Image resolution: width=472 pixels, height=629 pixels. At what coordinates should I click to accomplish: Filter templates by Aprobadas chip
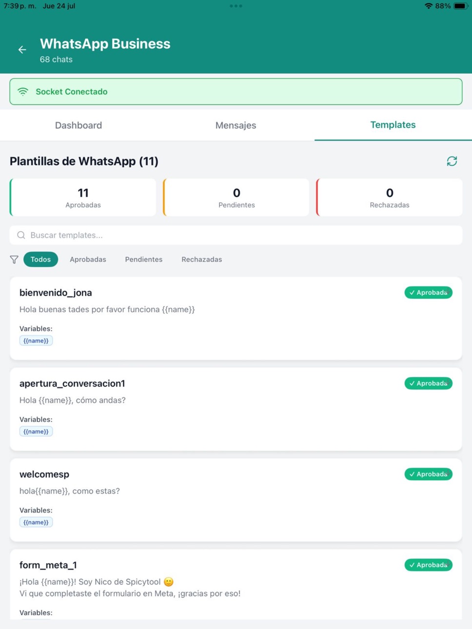(x=88, y=259)
